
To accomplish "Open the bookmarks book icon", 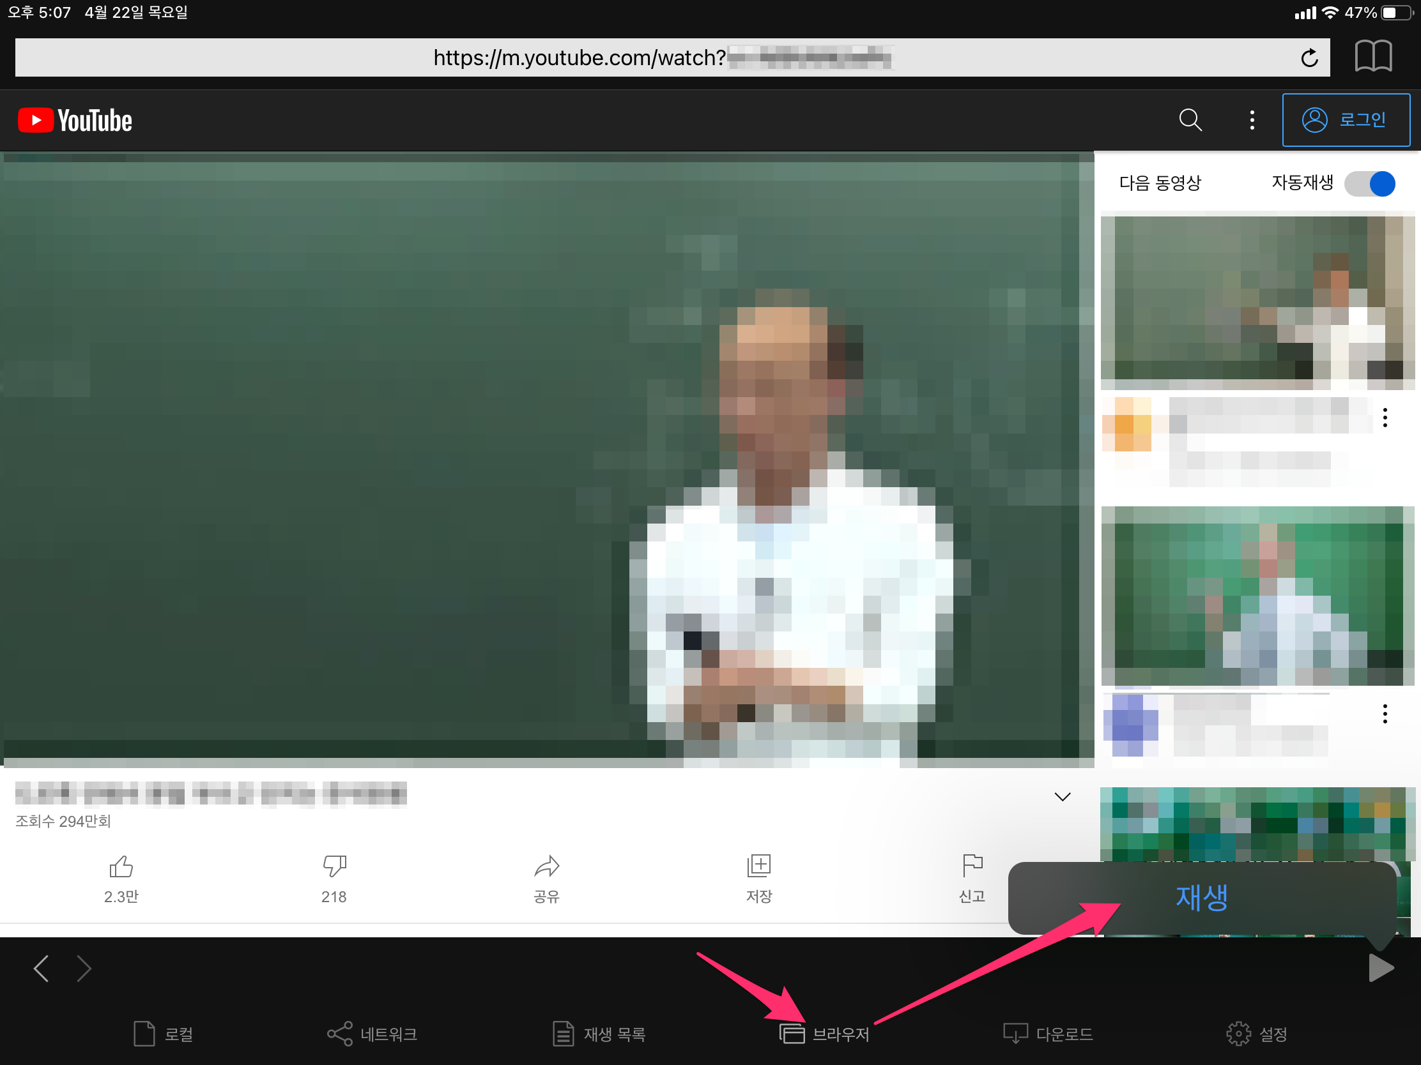I will coord(1373,57).
